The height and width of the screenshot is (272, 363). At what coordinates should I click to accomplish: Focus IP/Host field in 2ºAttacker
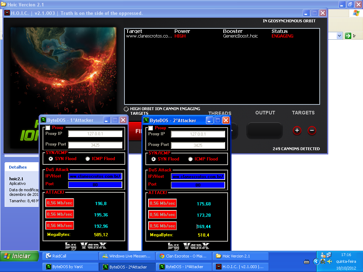coord(198,177)
